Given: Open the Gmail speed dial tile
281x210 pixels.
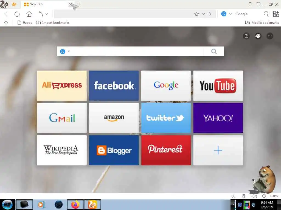Looking at the screenshot, I should pos(62,118).
